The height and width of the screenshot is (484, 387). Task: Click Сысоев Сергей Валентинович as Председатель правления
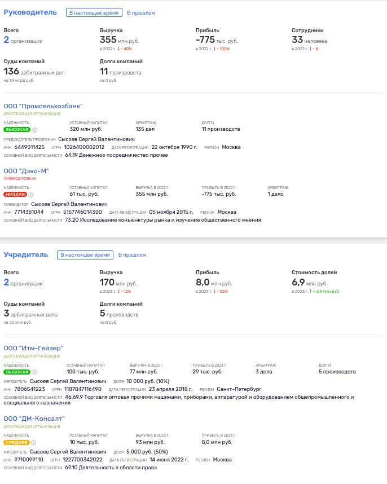(96, 139)
